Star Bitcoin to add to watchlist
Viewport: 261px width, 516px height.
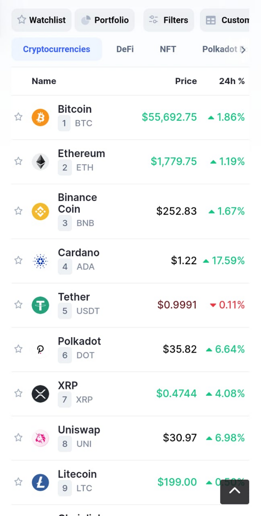(x=18, y=117)
